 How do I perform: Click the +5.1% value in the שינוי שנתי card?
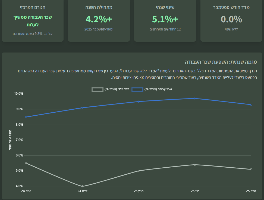[x=165, y=19]
